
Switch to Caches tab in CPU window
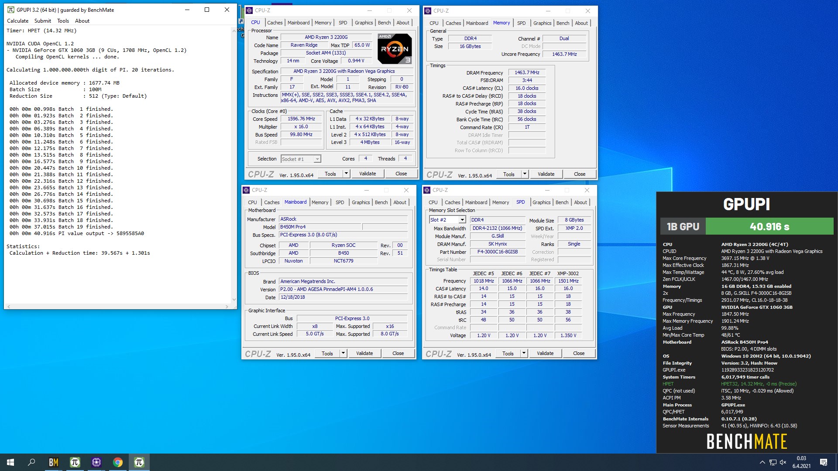[x=275, y=23]
